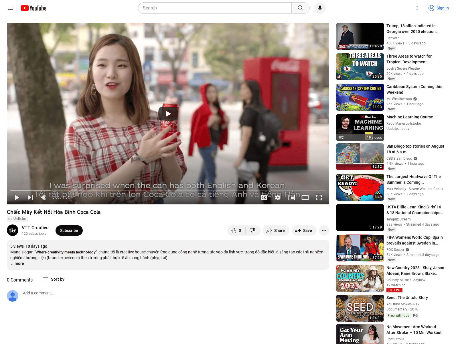The height and width of the screenshot is (344, 458).
Task: Click Josh's Severe Weather channel name
Action: pyautogui.click(x=403, y=69)
